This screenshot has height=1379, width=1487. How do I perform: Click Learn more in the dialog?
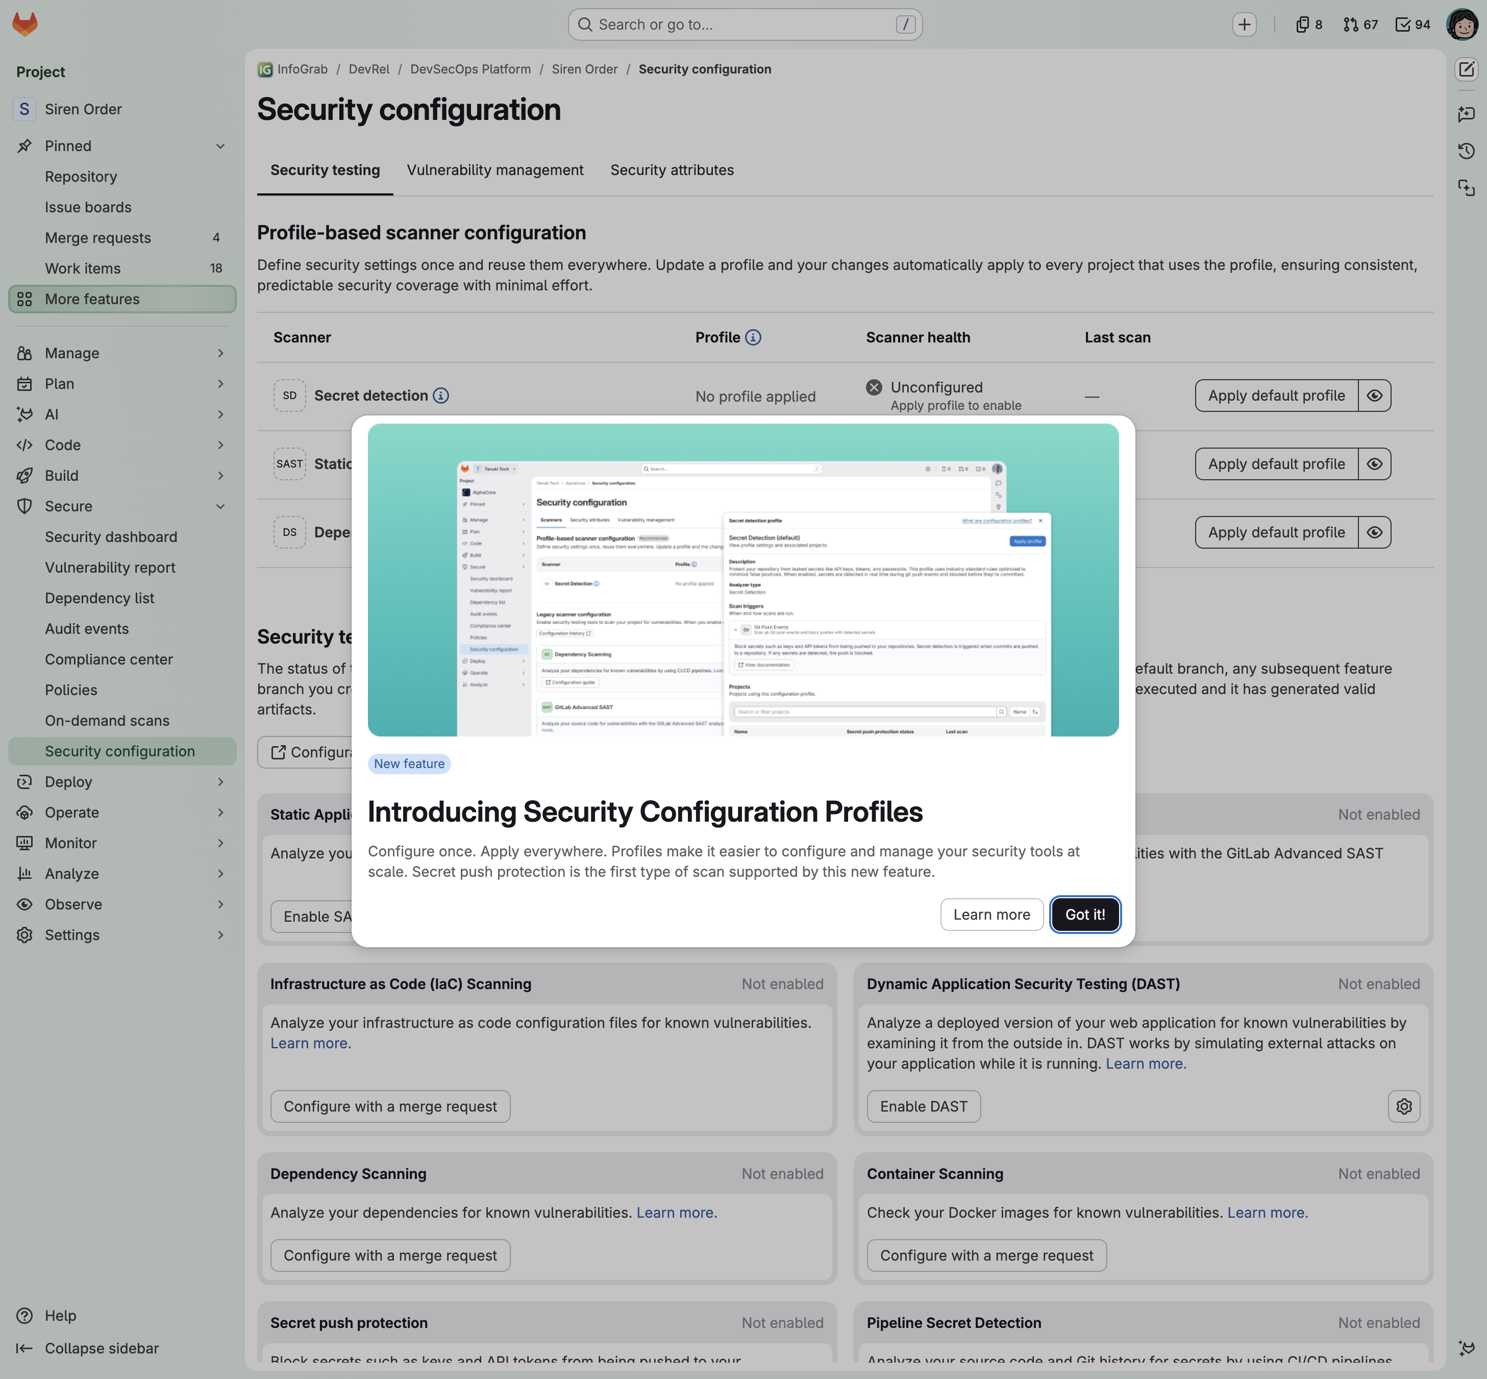(992, 914)
